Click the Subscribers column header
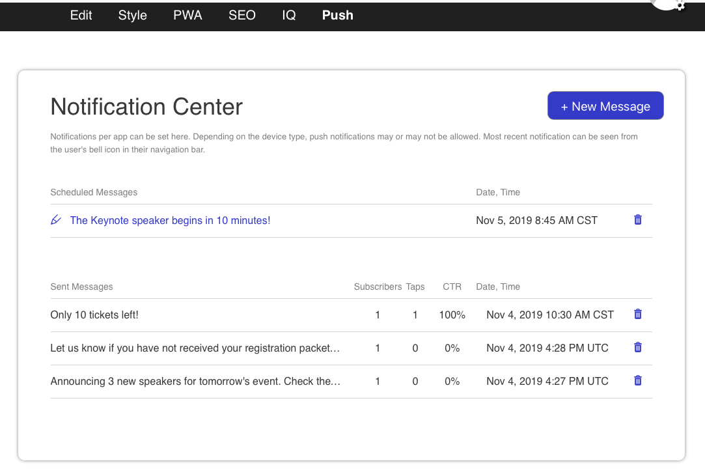Viewport: 705px width, 476px height. click(378, 287)
